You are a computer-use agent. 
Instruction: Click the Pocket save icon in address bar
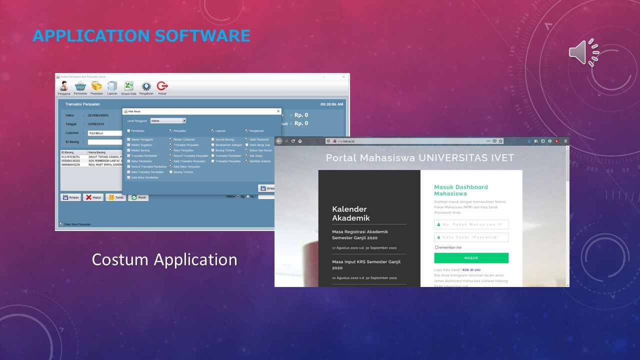494,141
